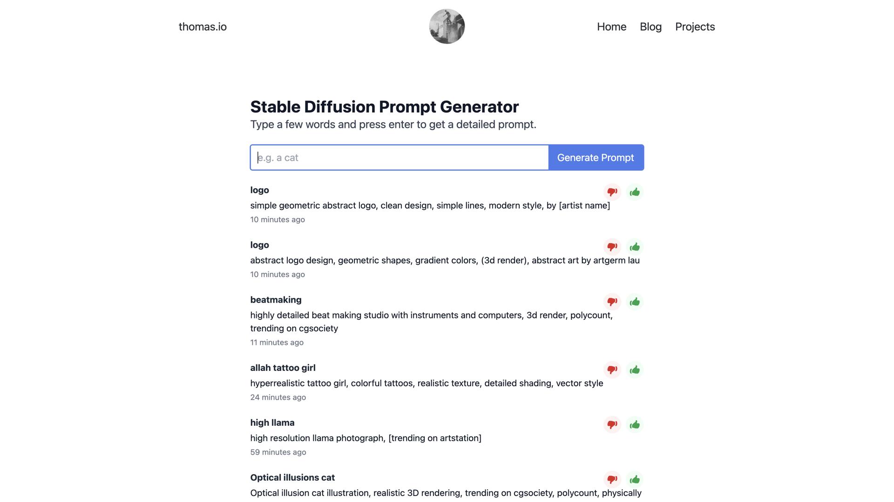
Task: Thumbs down the Optical illusions cat prompt
Action: (612, 479)
